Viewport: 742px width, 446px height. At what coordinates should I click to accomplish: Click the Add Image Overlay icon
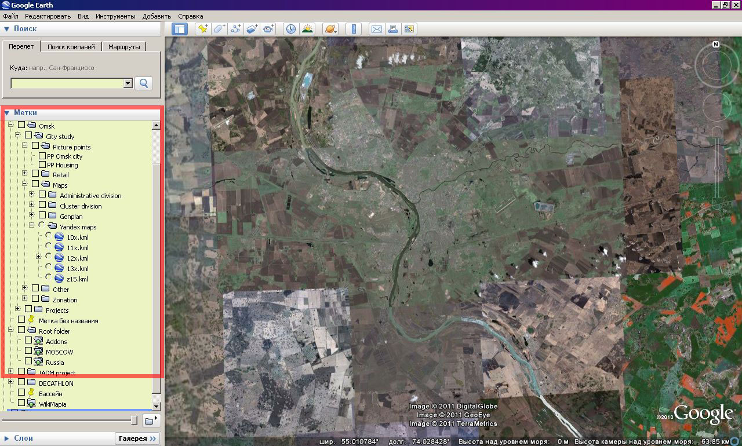click(x=252, y=28)
